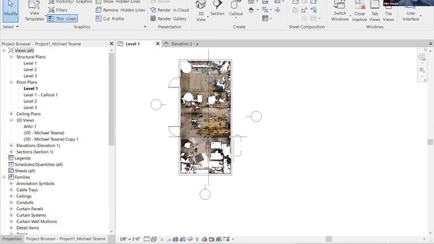Close the Level 1 view tab

coord(158,43)
